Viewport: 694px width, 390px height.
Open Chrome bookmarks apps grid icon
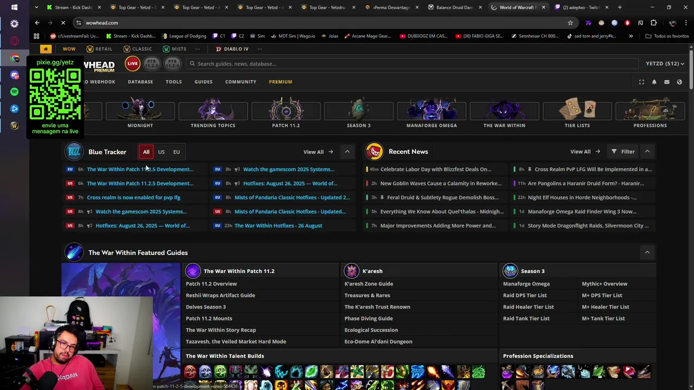[x=36, y=36]
